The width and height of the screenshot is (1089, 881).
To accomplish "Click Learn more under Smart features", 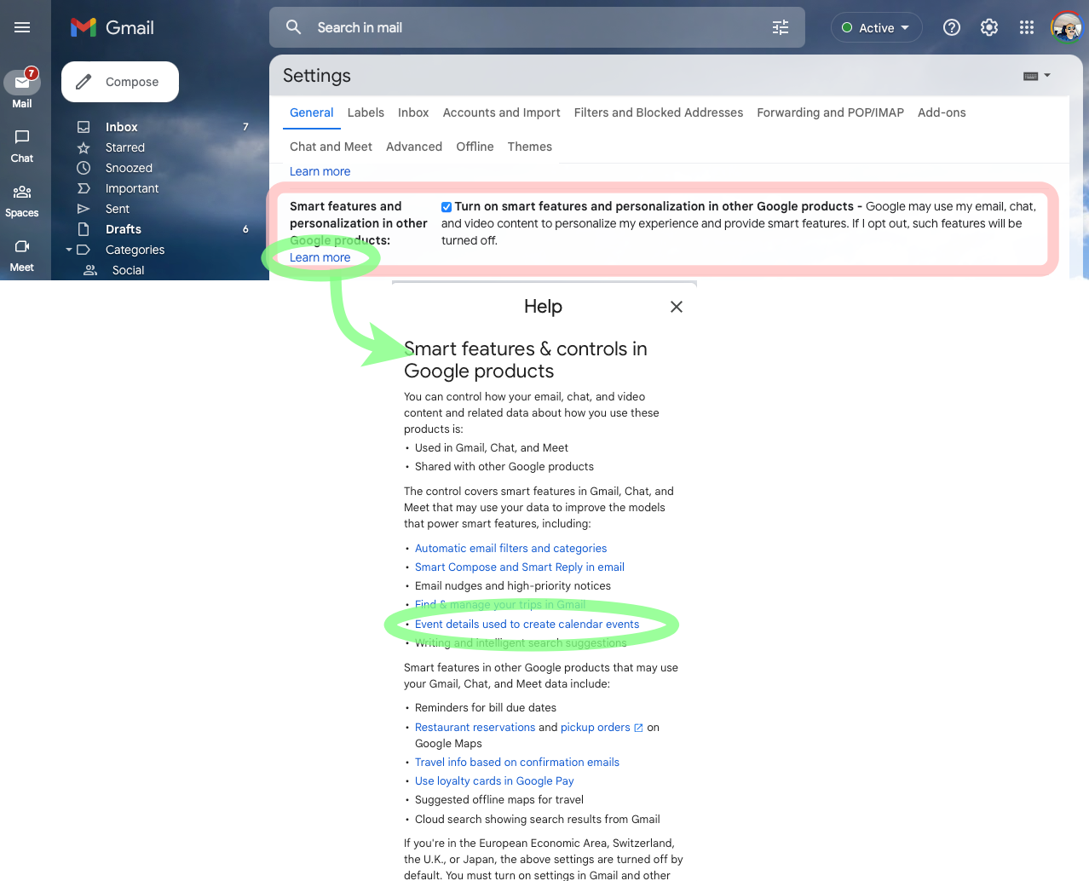I will click(x=320, y=257).
